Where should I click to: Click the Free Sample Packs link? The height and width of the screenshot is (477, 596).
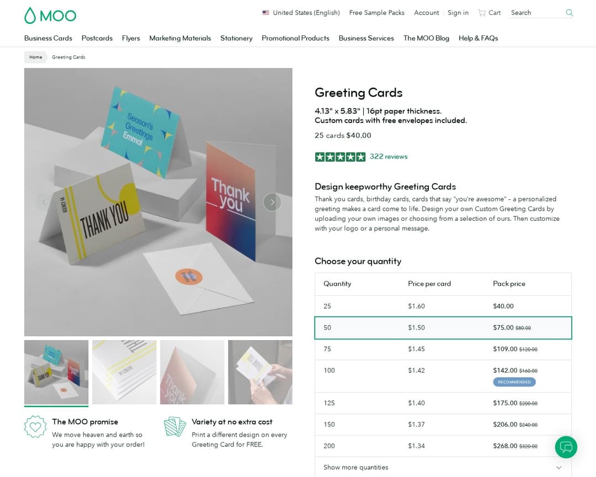376,13
